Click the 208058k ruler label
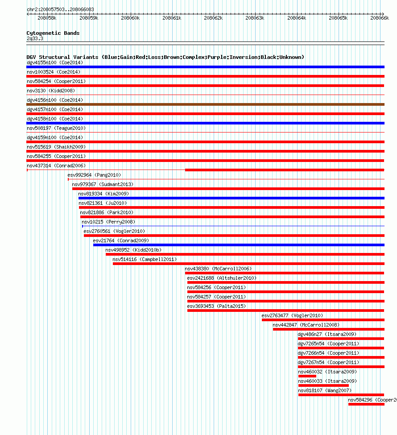 click(x=47, y=18)
